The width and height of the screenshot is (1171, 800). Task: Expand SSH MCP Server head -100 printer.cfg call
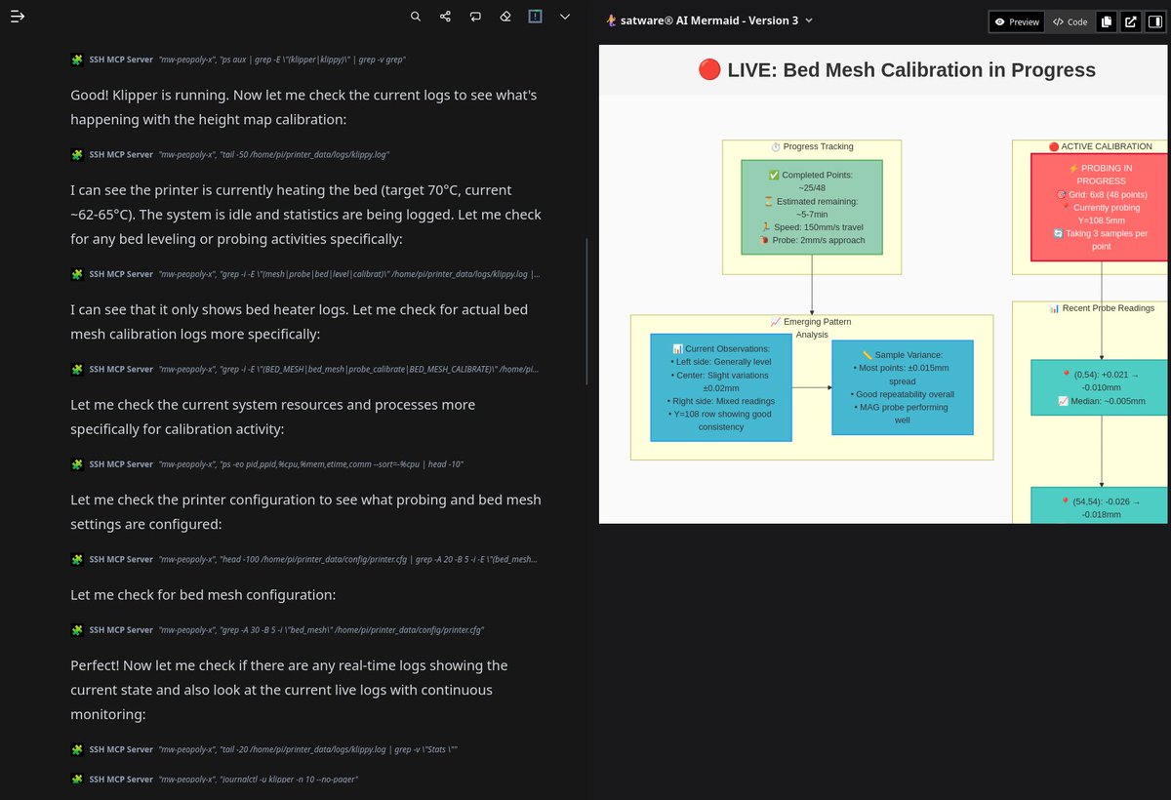(x=304, y=559)
